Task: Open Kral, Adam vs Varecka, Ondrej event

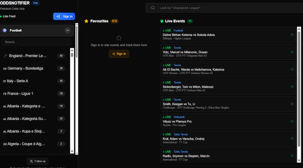Action: point(228,138)
